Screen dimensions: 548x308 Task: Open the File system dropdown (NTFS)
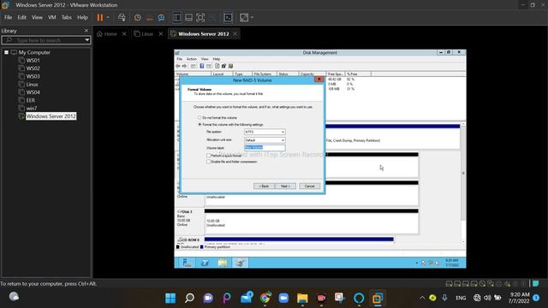(265, 132)
